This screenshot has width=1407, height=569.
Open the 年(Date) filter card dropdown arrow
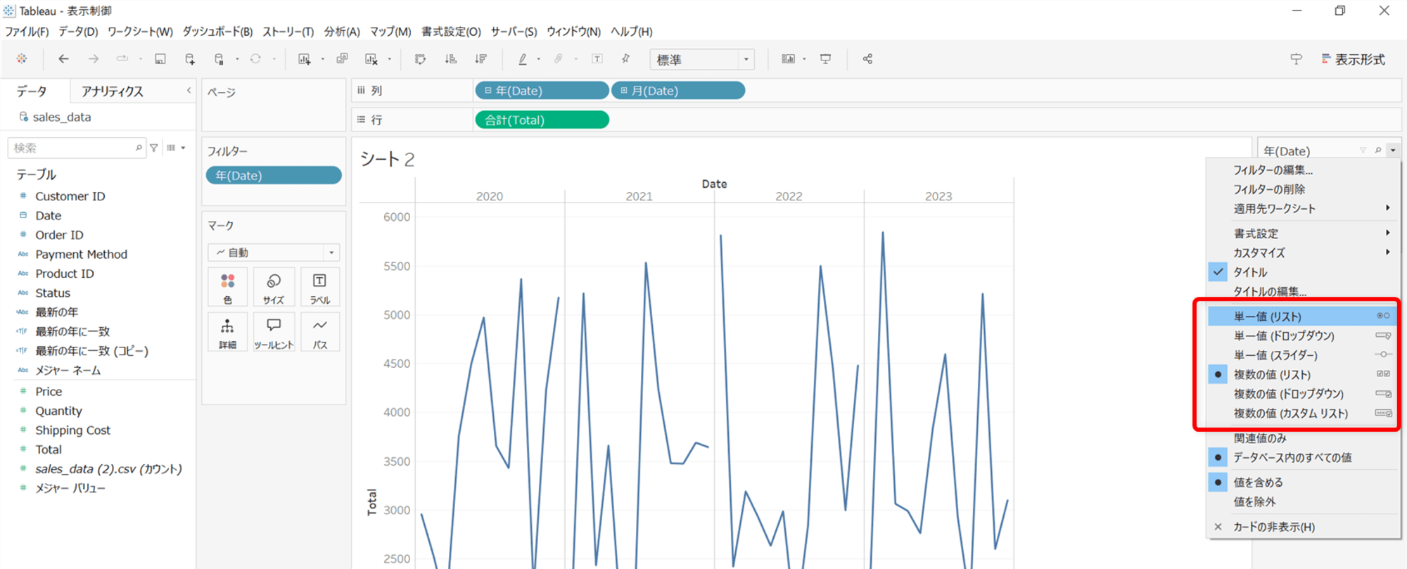[x=1392, y=150]
